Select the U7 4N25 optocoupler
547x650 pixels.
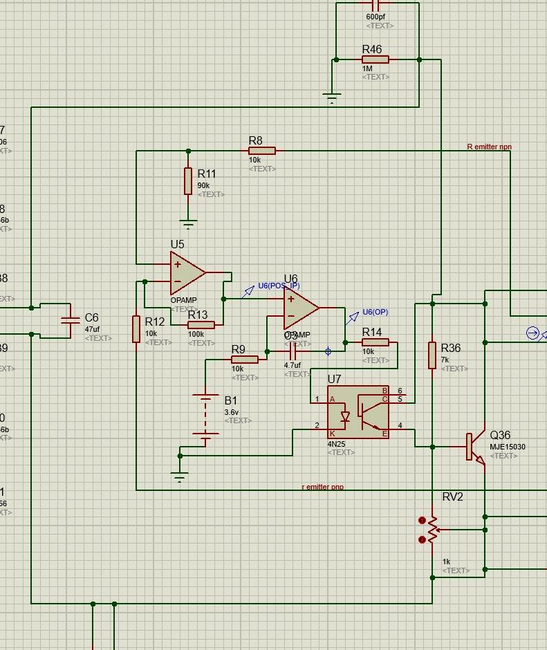358,412
